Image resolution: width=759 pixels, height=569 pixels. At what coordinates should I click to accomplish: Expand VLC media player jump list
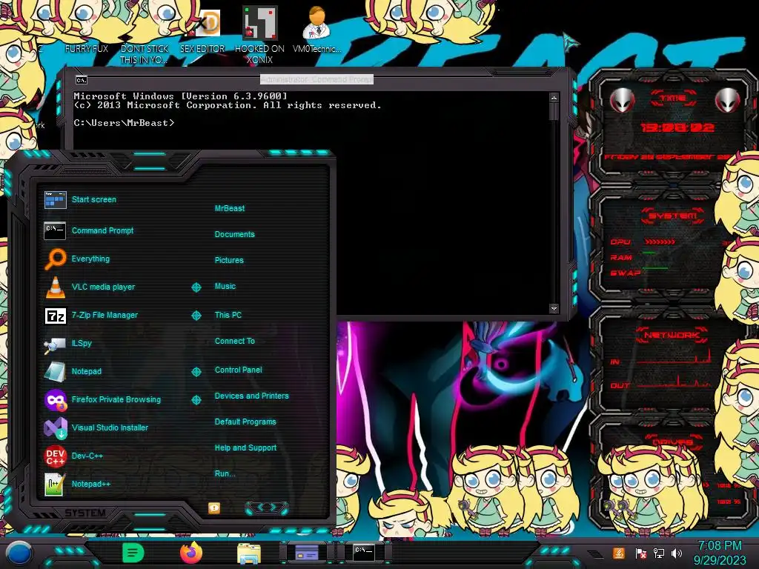196,287
